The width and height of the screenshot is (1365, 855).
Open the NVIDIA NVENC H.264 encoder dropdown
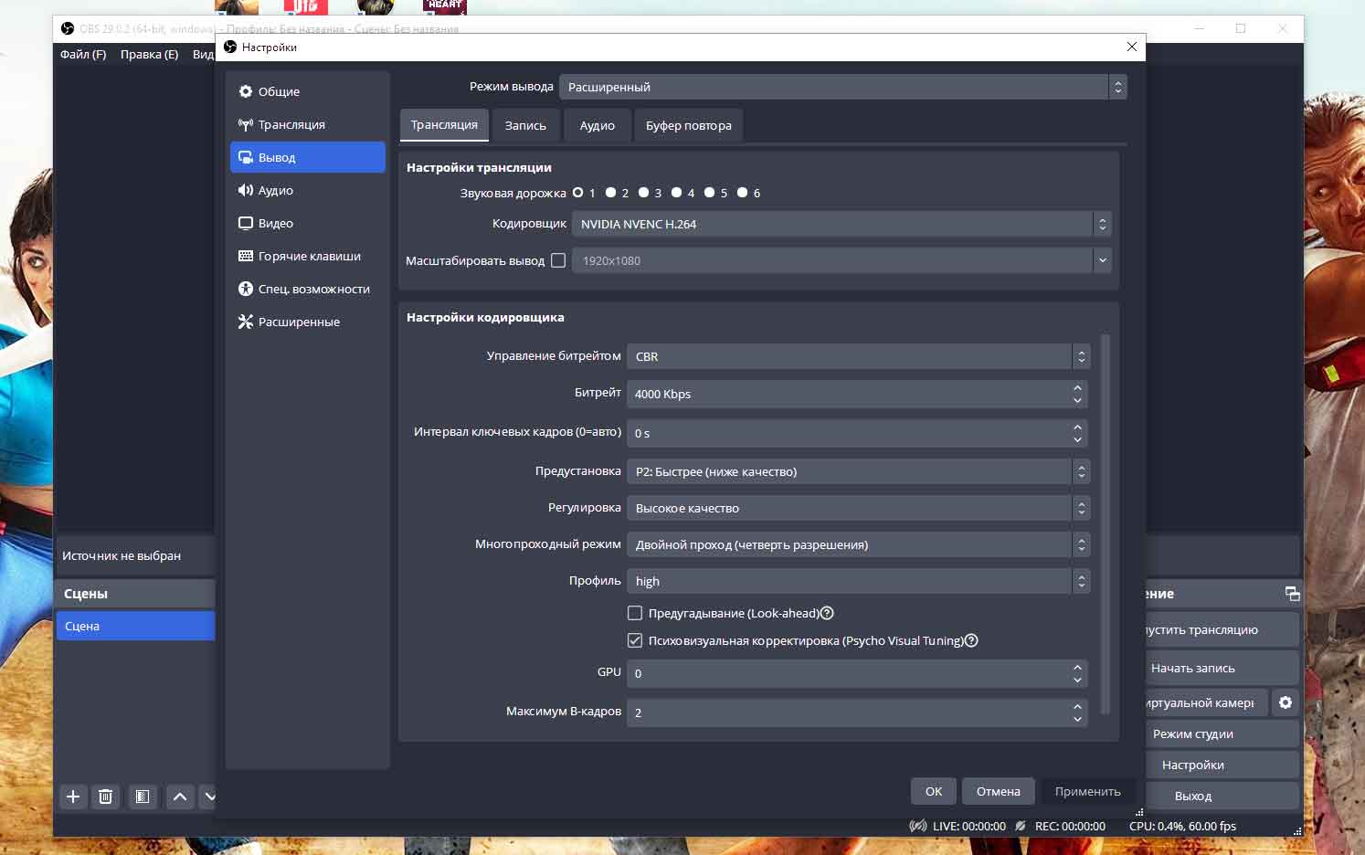pos(841,224)
